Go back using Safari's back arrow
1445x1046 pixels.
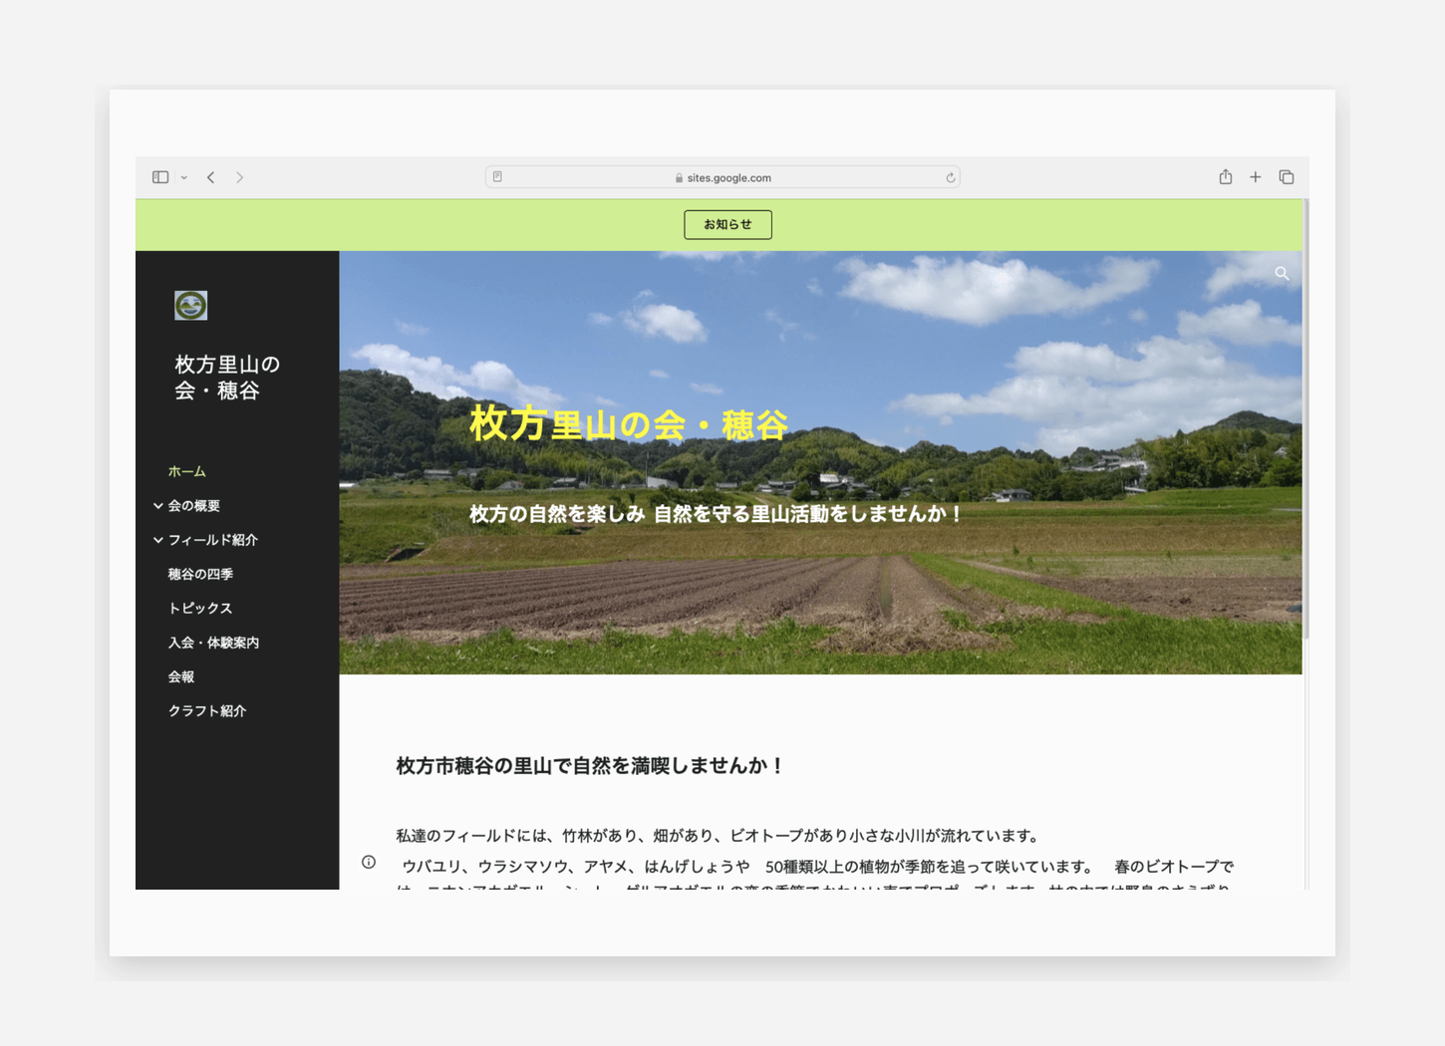[210, 176]
